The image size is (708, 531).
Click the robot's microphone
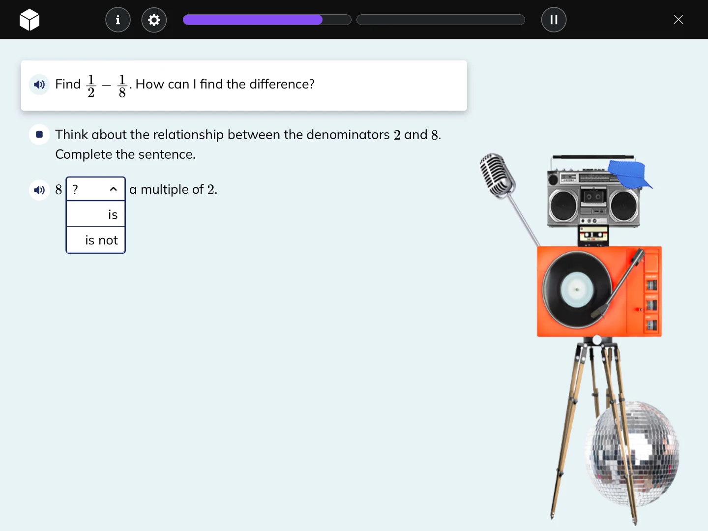(497, 175)
